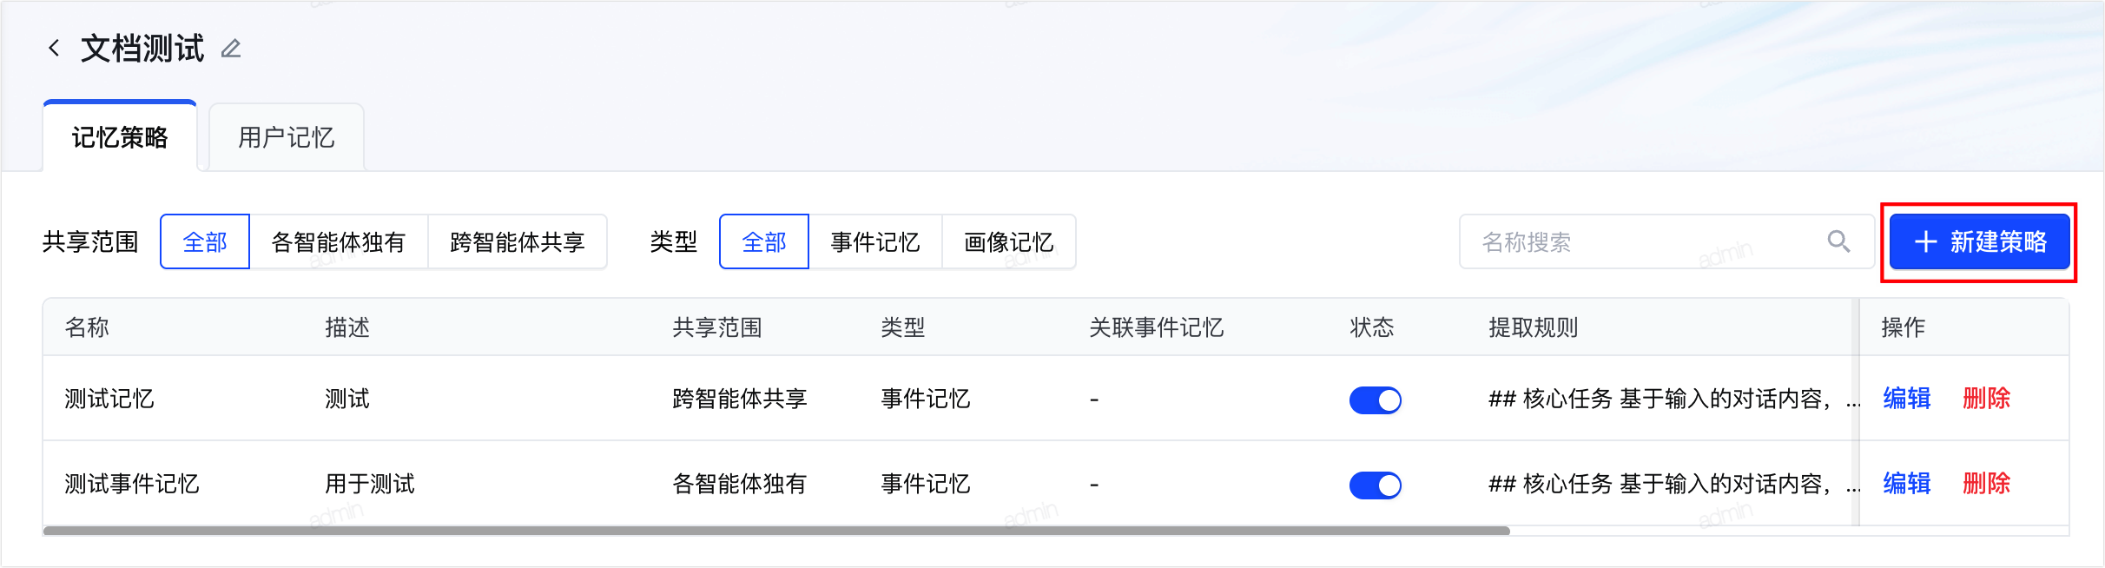
Task: Click the 文档测试 page title
Action: (142, 49)
